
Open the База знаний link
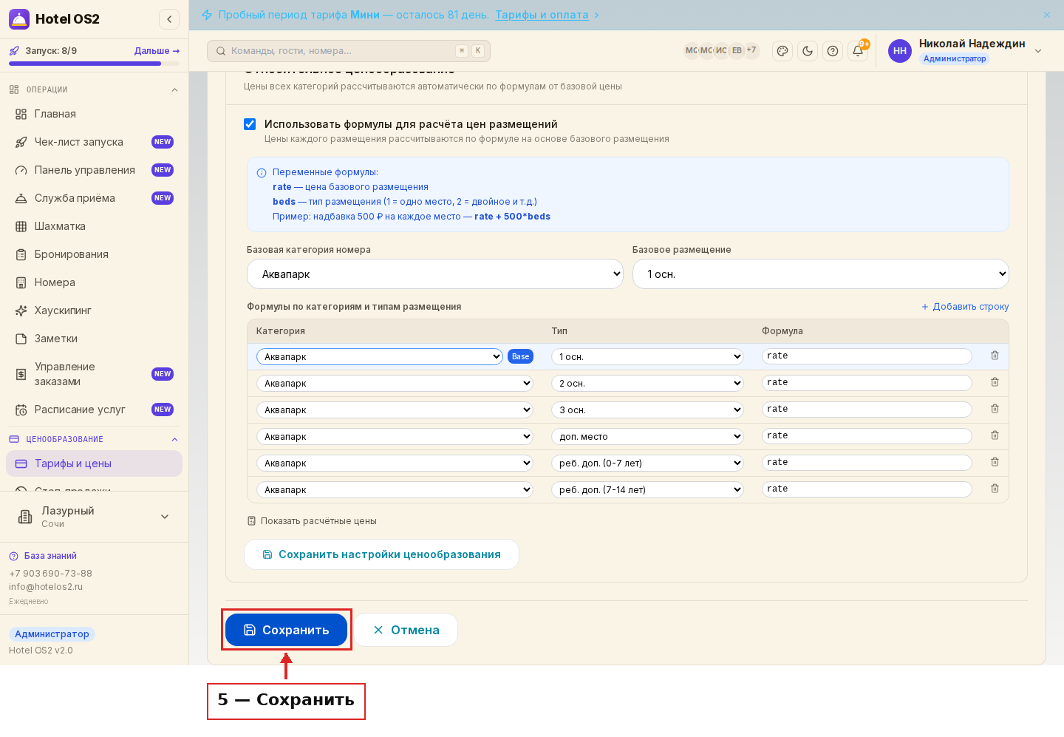click(43, 556)
